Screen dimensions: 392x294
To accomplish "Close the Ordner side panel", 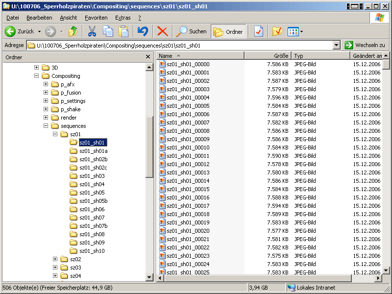I will tap(148, 57).
